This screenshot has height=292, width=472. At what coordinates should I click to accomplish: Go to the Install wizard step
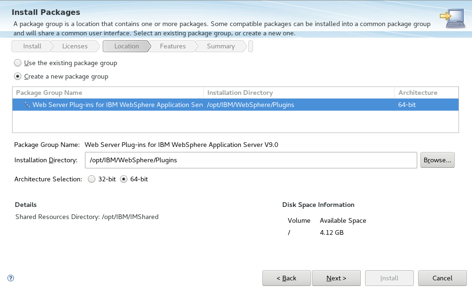(x=32, y=46)
